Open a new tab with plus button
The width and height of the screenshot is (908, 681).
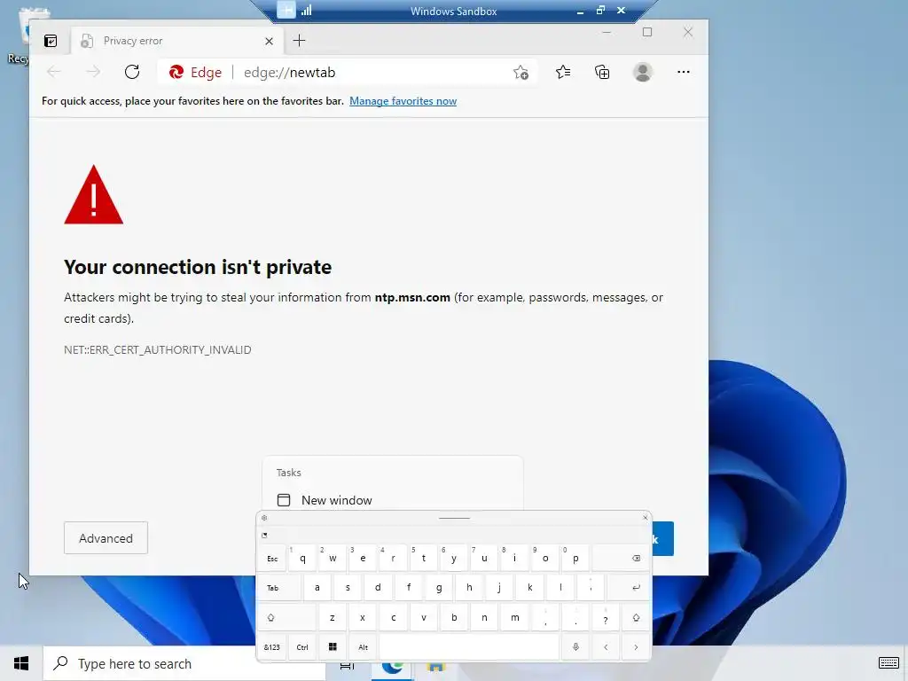(x=299, y=41)
